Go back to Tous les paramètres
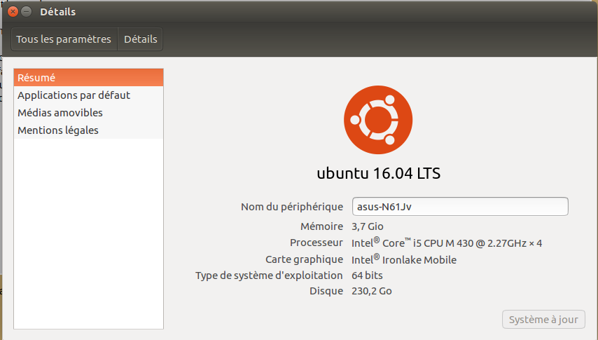 pos(64,39)
